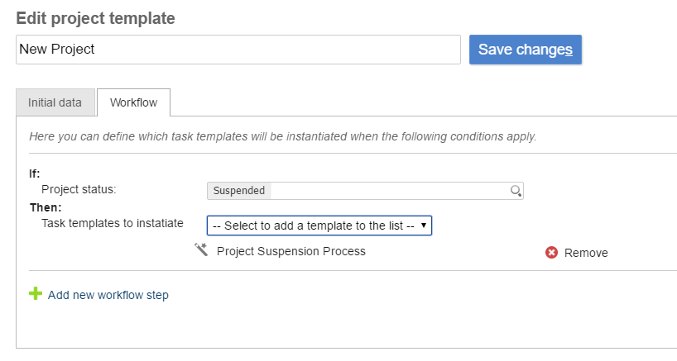Click the red cross Remove icon

tap(552, 253)
